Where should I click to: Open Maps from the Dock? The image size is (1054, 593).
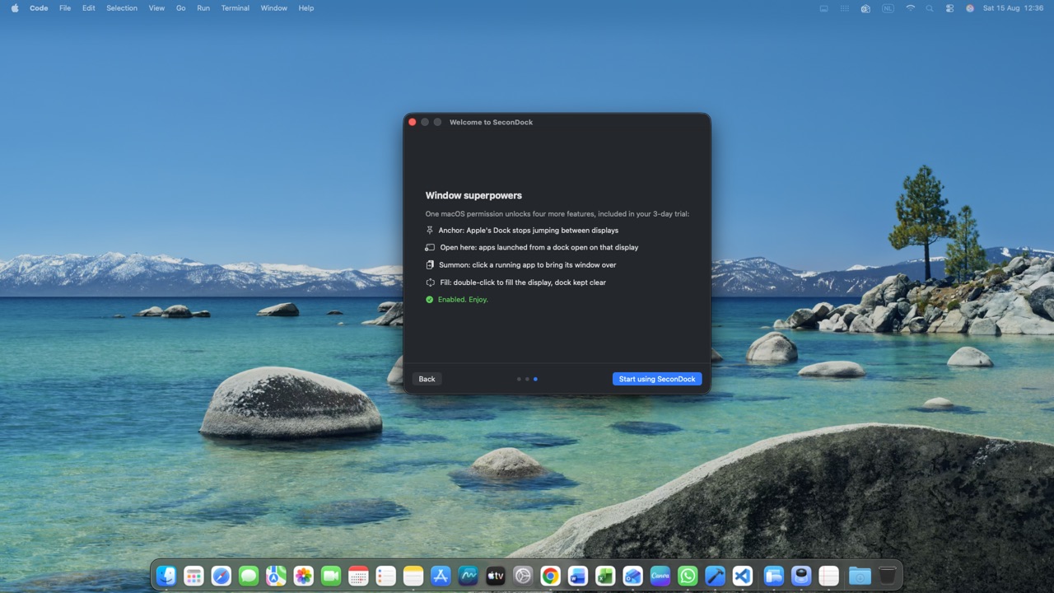pyautogui.click(x=276, y=576)
